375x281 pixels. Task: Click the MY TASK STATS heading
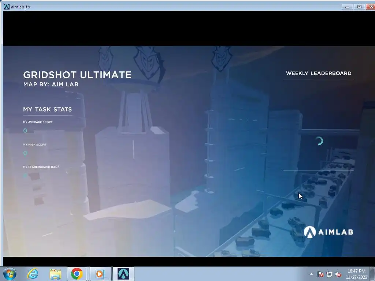click(x=47, y=109)
